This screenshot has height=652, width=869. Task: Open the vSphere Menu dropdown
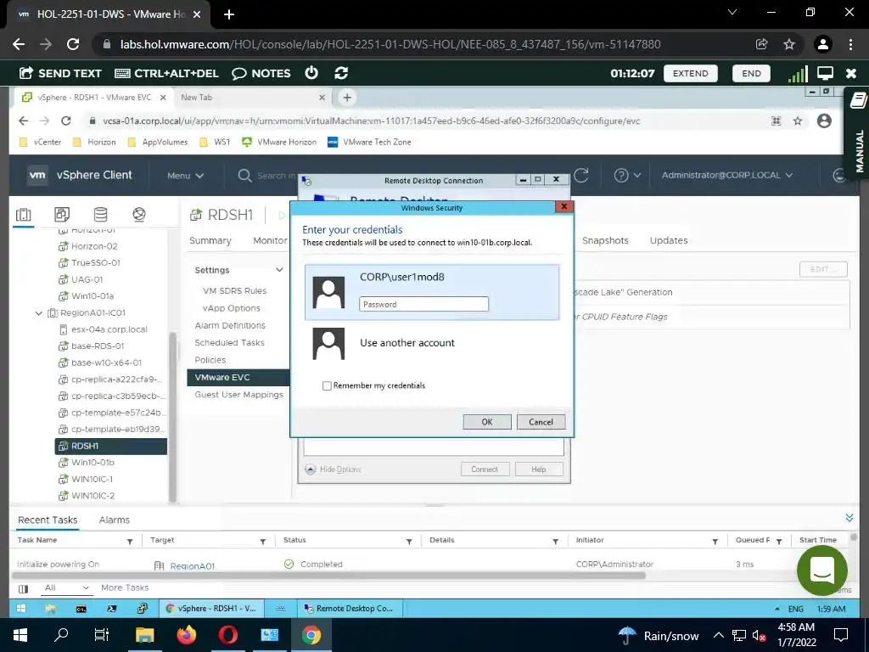[x=186, y=175]
